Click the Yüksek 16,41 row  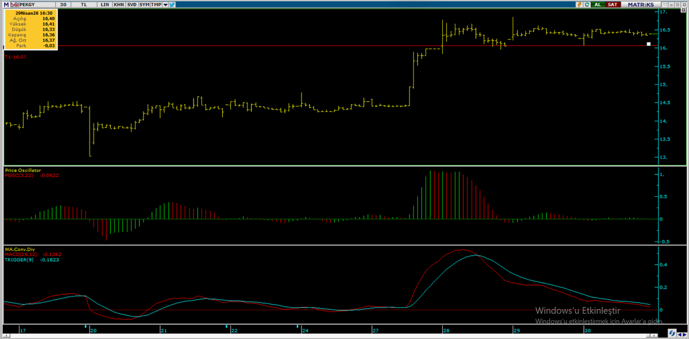[x=31, y=24]
